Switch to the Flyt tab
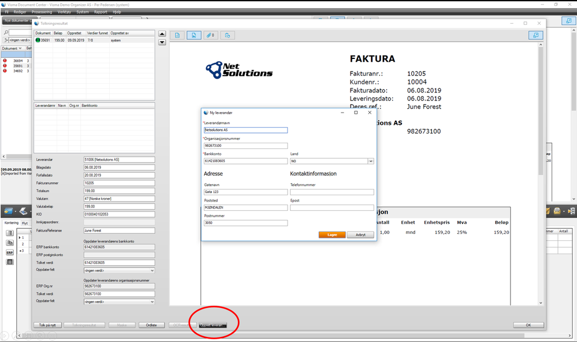Image resolution: width=577 pixels, height=342 pixels. (x=25, y=223)
